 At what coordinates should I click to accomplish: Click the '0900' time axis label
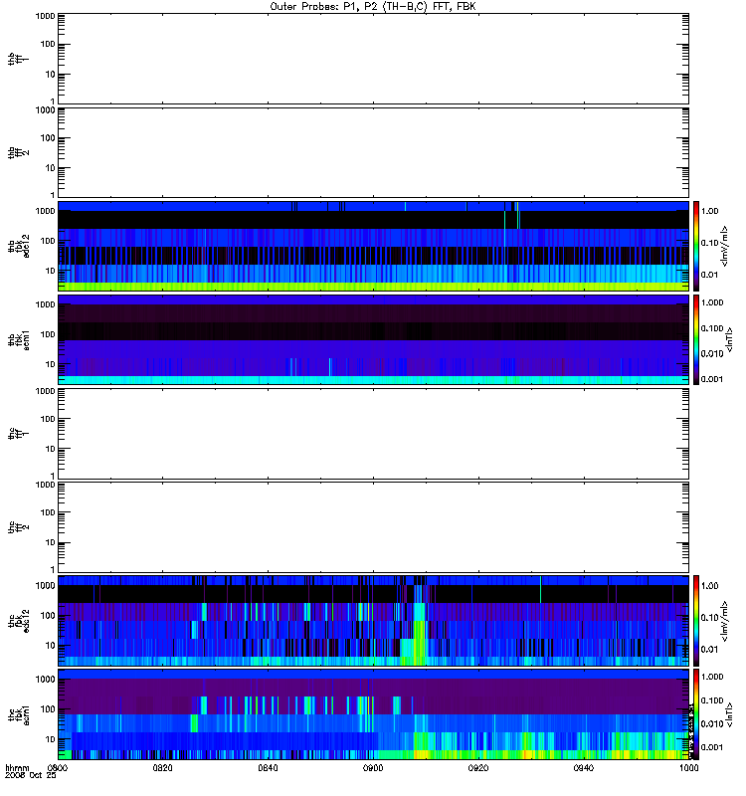pyautogui.click(x=373, y=768)
